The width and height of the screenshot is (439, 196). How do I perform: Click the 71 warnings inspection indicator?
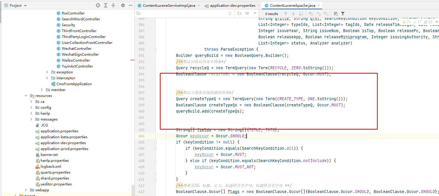[x=406, y=22]
